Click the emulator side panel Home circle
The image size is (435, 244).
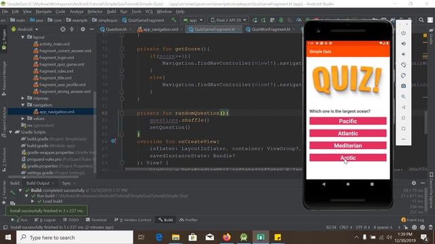tap(403, 118)
